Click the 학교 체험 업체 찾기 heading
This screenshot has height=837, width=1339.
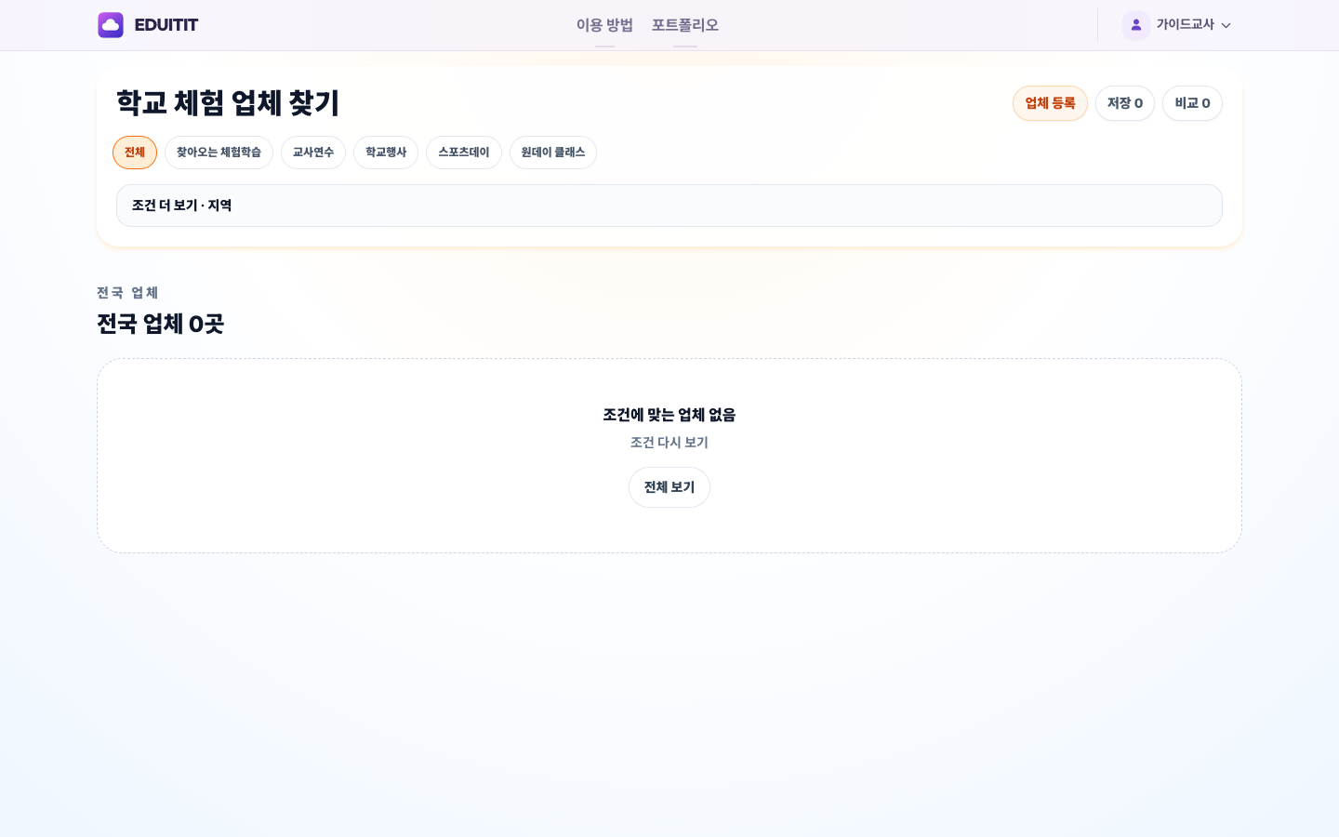[x=228, y=103]
